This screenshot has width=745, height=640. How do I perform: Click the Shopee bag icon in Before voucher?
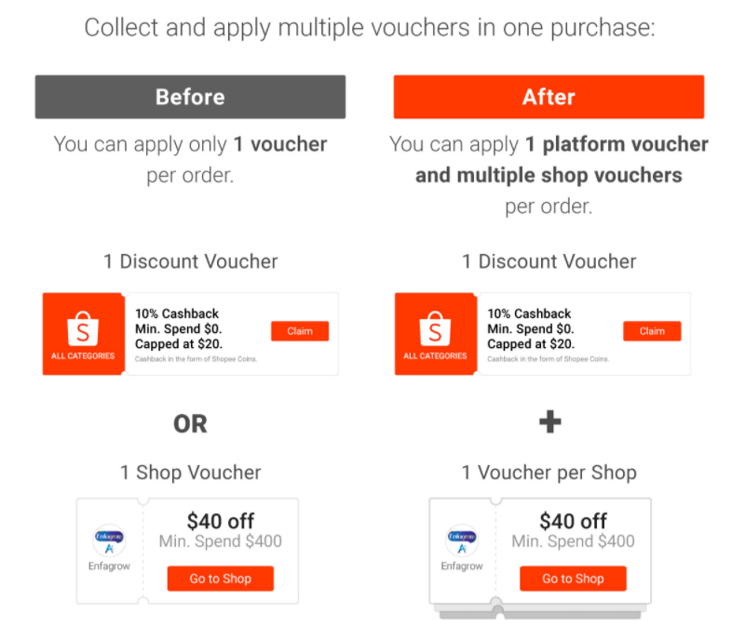83,328
